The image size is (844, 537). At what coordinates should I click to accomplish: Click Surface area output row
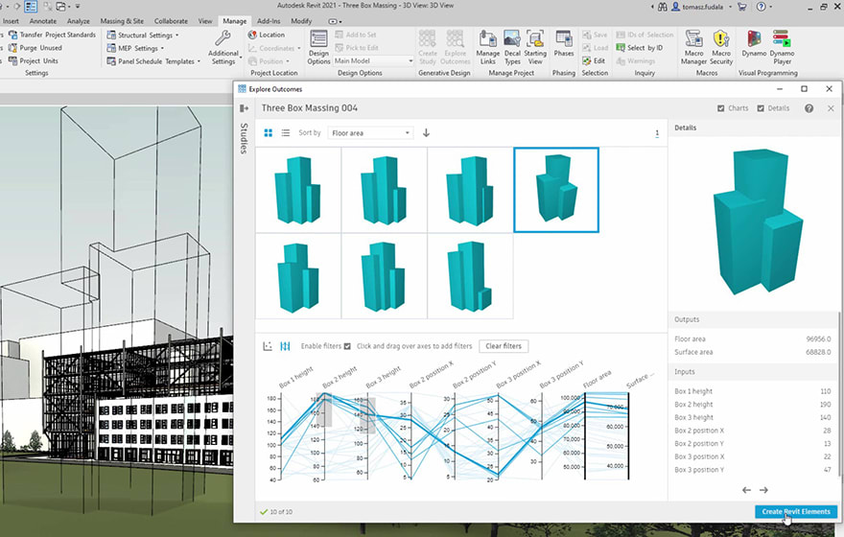point(753,352)
